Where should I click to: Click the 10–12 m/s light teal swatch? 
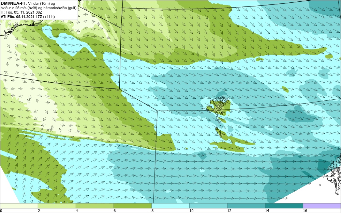pos(208,206)
